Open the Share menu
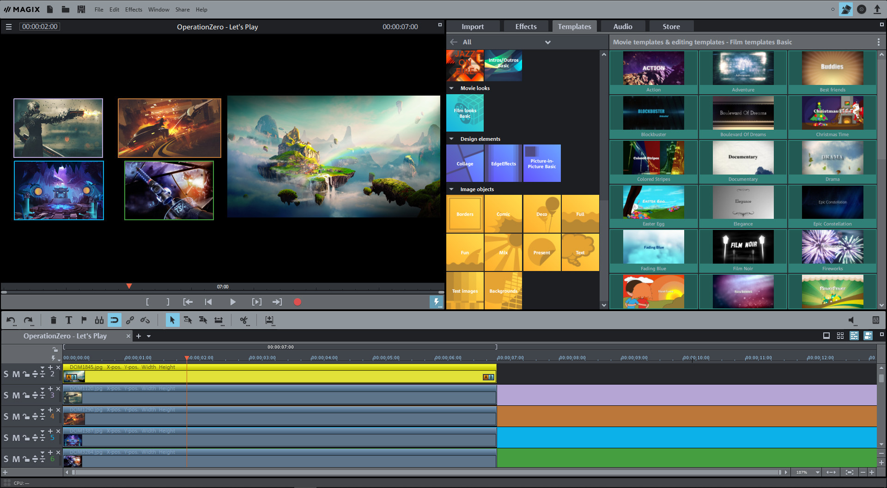 point(182,9)
